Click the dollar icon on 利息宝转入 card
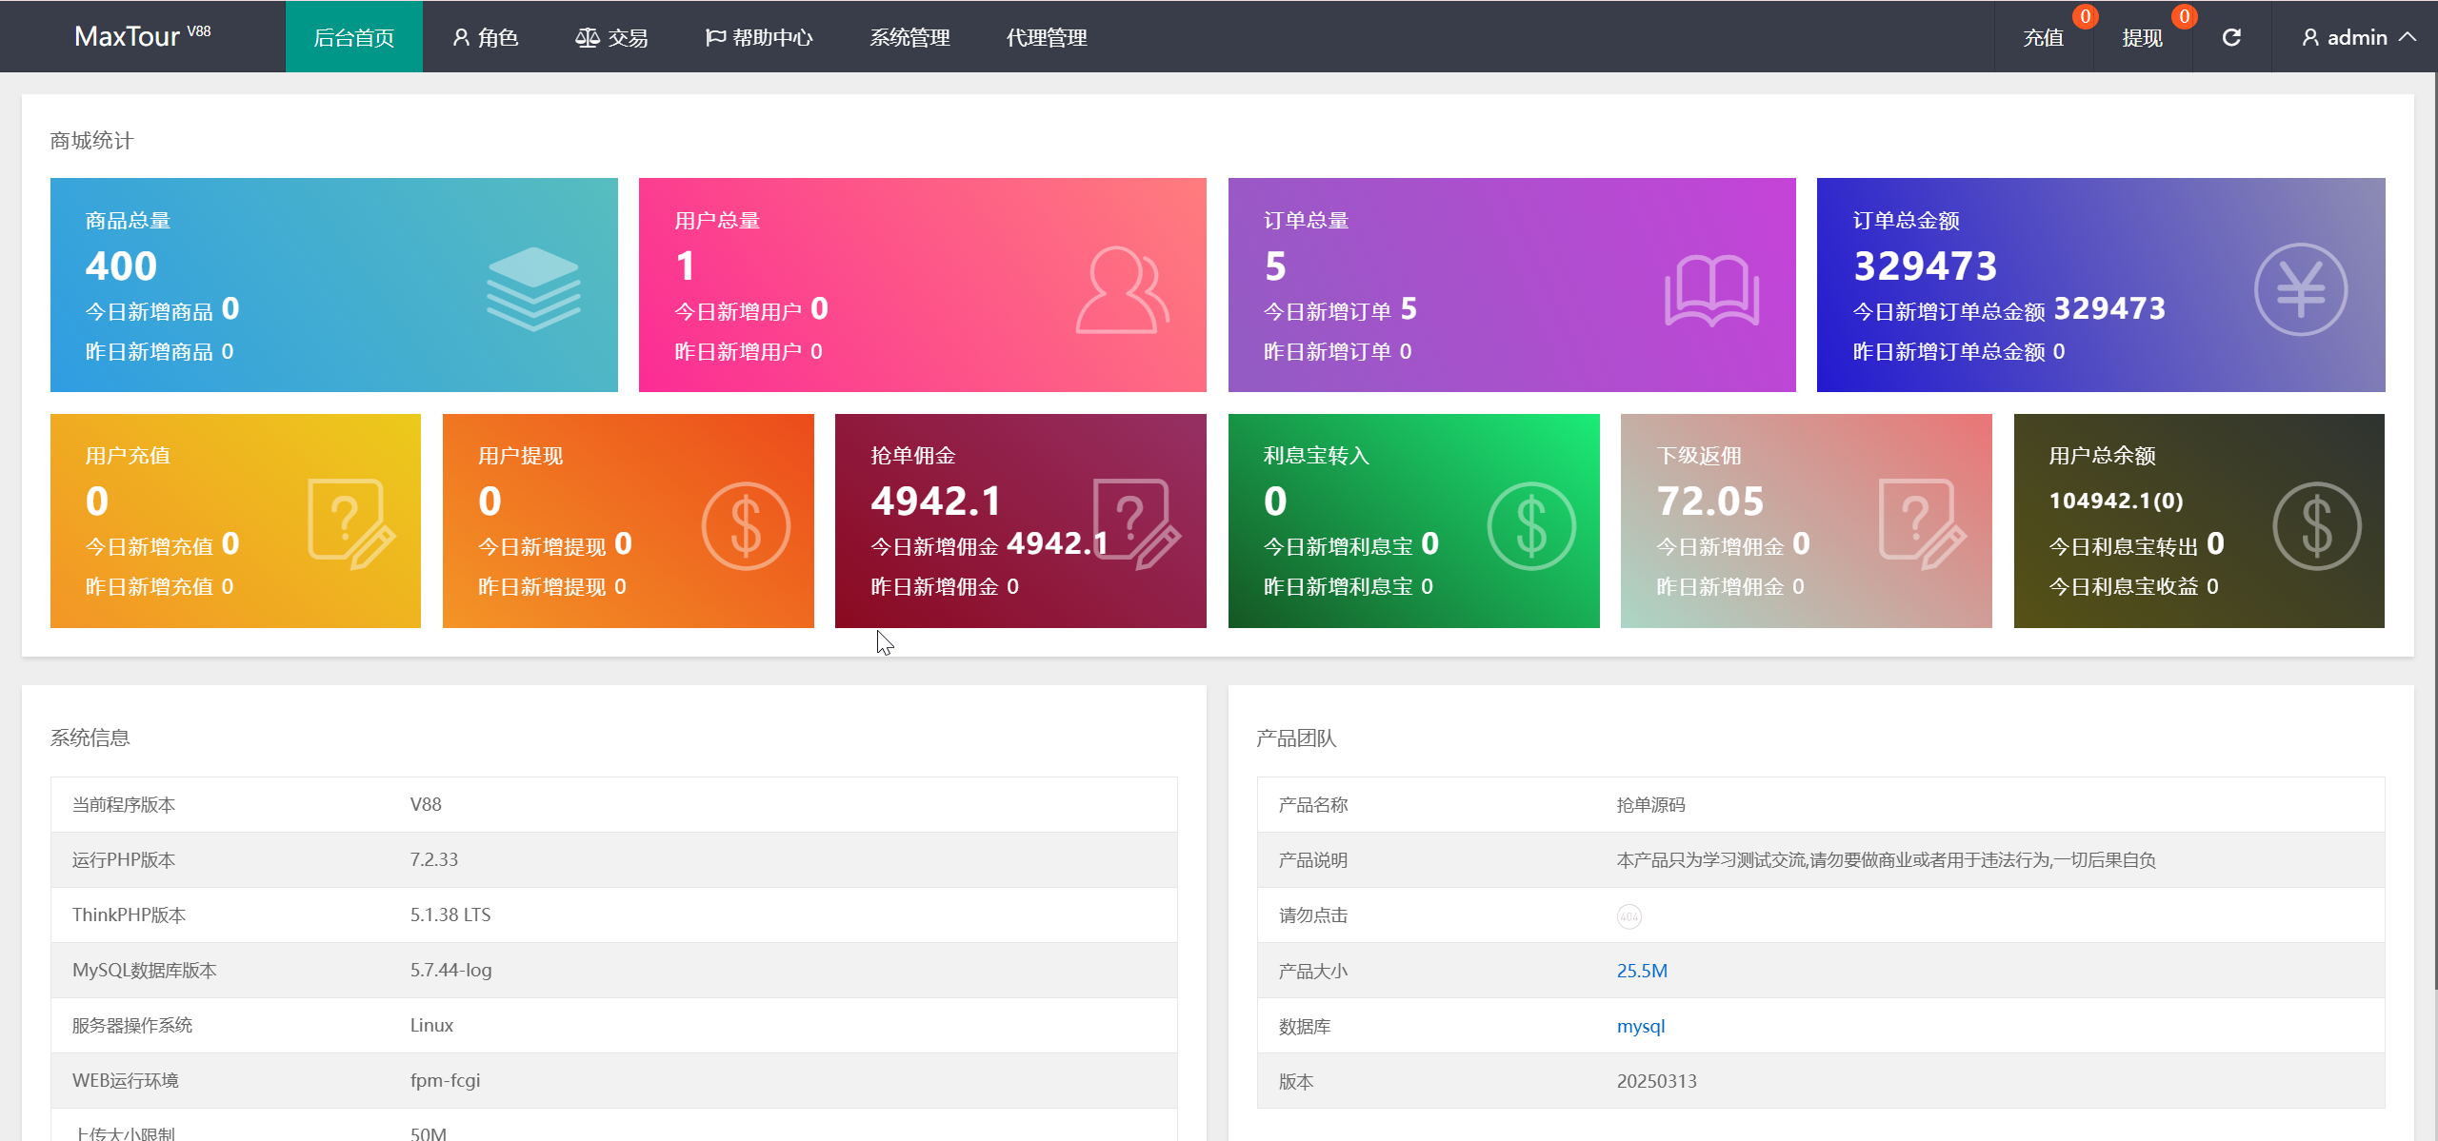This screenshot has width=2438, height=1141. point(1531,525)
